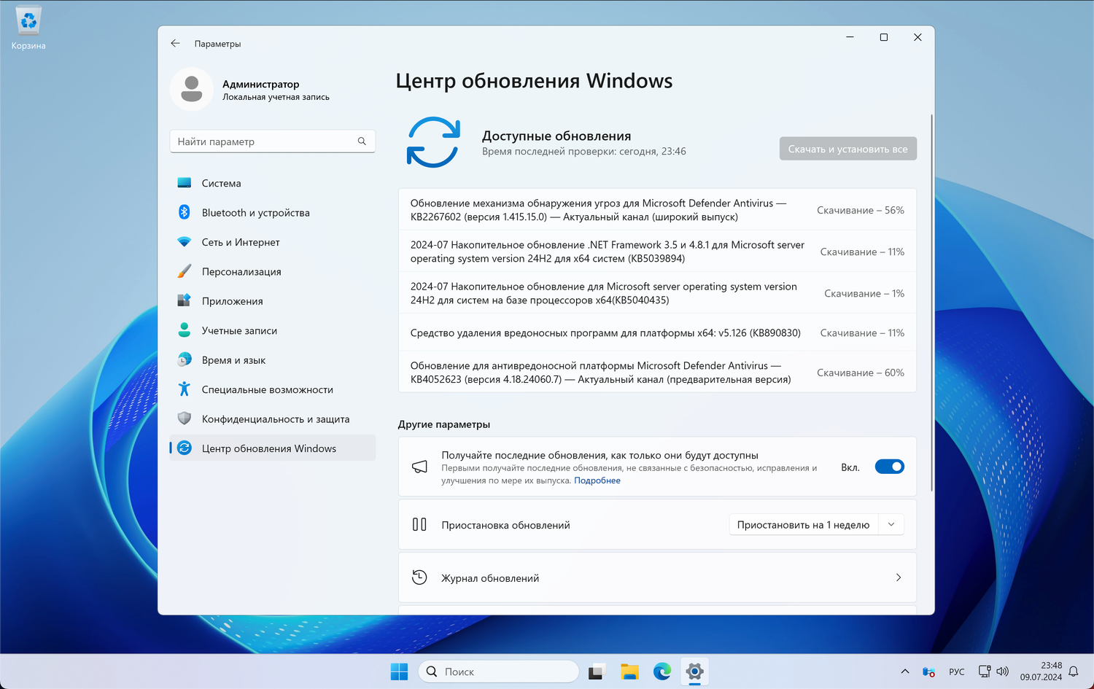The width and height of the screenshot is (1094, 689).
Task: Click the Локальная учетная запись label
Action: coord(276,97)
